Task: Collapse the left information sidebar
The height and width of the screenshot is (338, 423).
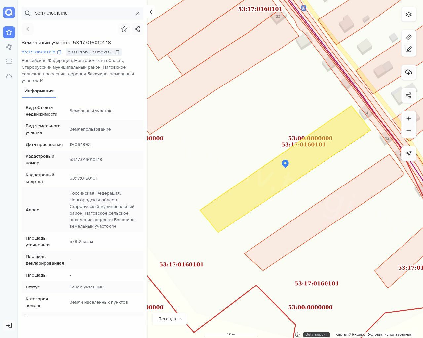Action: pyautogui.click(x=151, y=12)
